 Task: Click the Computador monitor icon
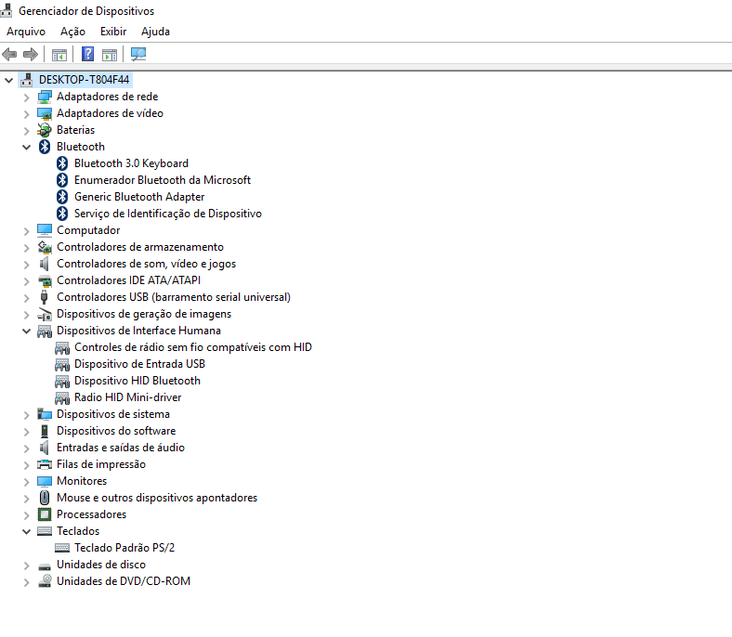point(45,230)
